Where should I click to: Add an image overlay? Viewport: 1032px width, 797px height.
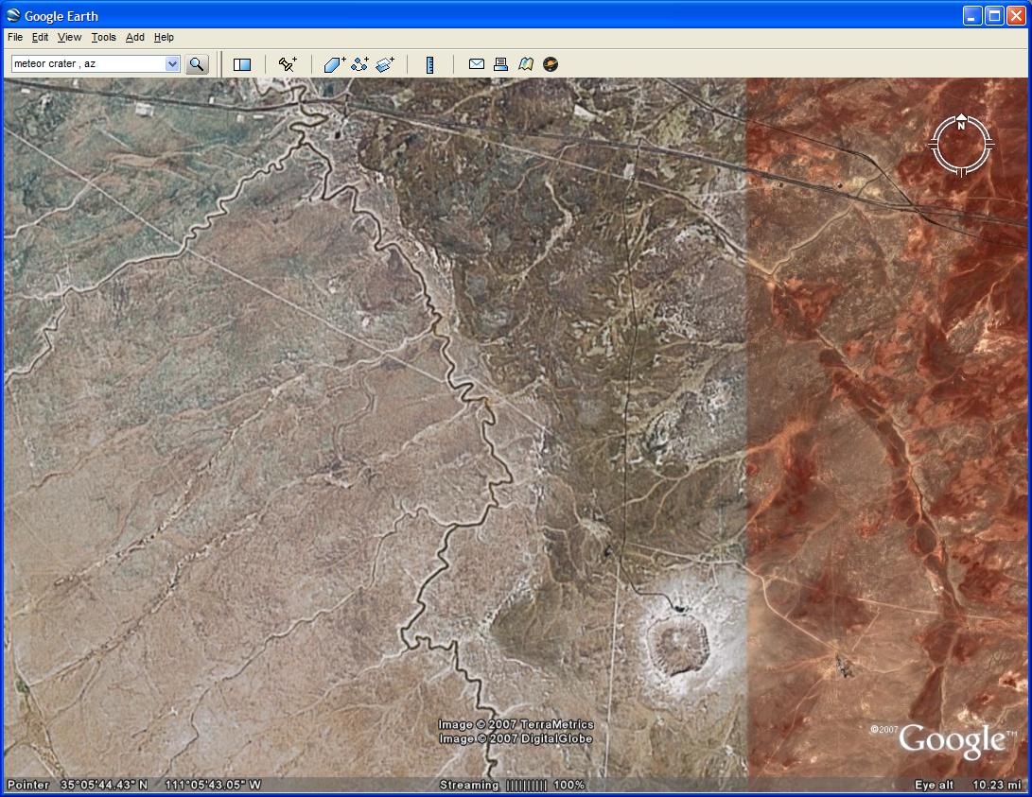click(385, 64)
